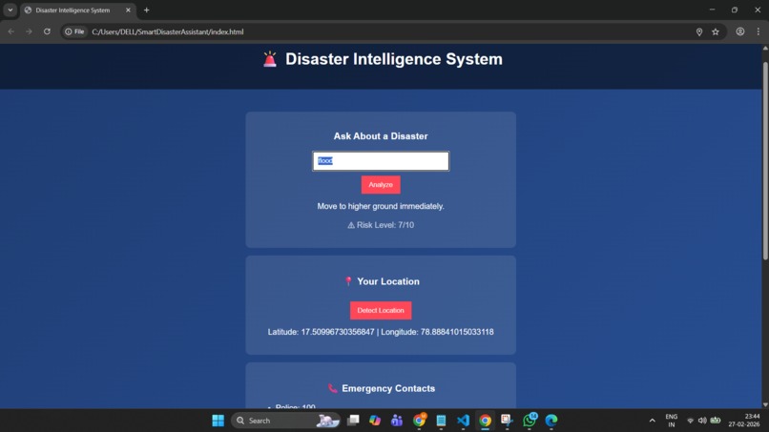Open location permission icon in address bar
This screenshot has height=432, width=769.
point(699,31)
